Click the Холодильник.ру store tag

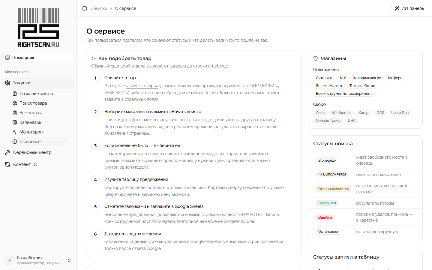[x=367, y=78]
